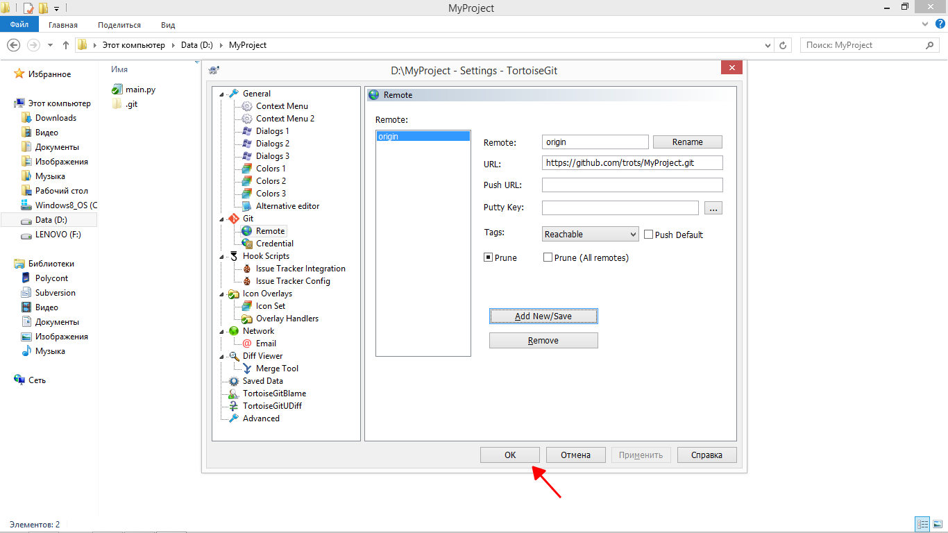This screenshot has height=533, width=948.
Task: Click the Icon Set icon
Action: pos(247,306)
